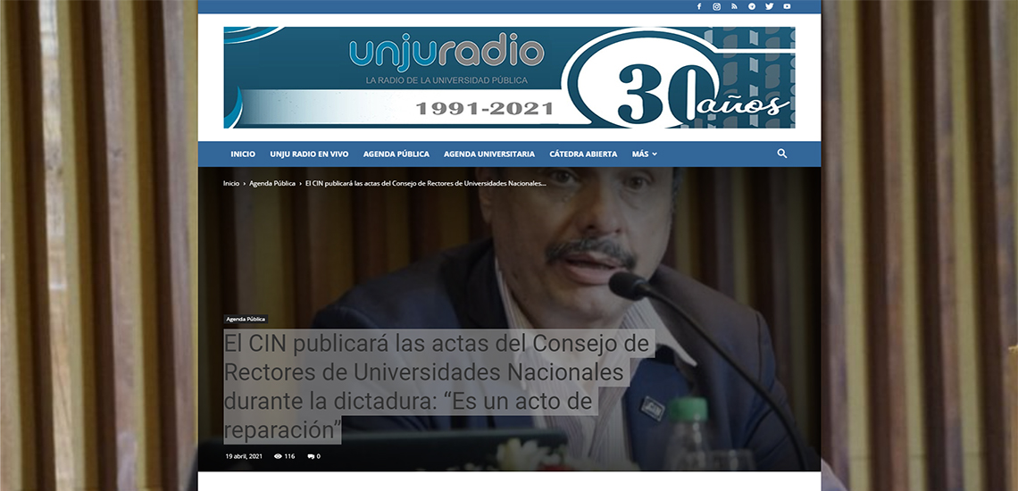Click the Agenda Pública category tag
This screenshot has height=491, width=1018.
(x=246, y=319)
